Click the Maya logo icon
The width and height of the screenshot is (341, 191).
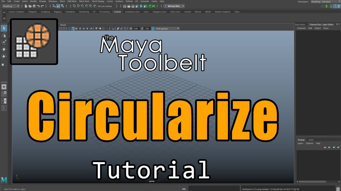point(4,180)
